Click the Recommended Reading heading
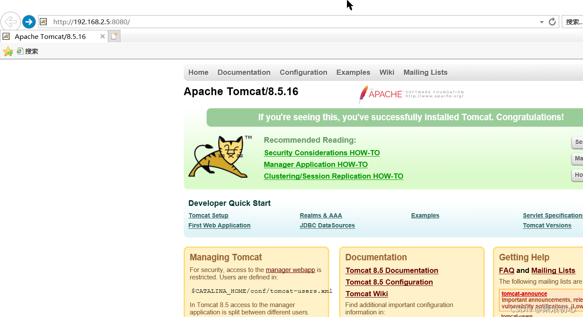This screenshot has width=583, height=317. pyautogui.click(x=310, y=140)
